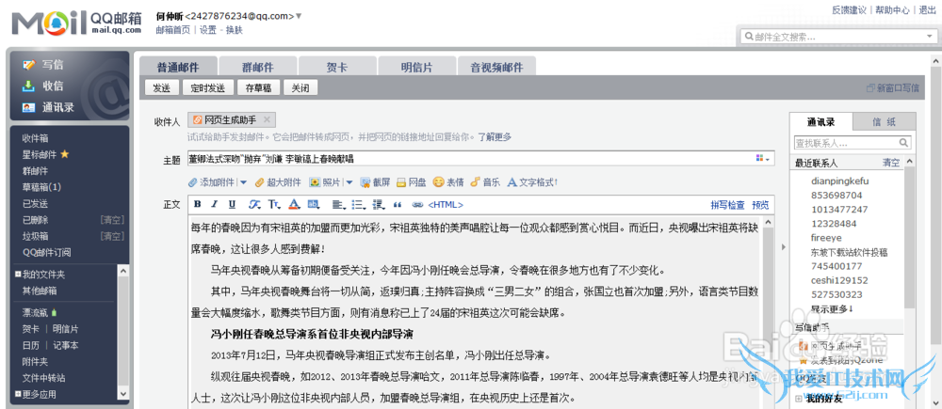Click the left sidebar scrollbar down arrow
Viewport: 942px width, 409px height.
[x=123, y=394]
